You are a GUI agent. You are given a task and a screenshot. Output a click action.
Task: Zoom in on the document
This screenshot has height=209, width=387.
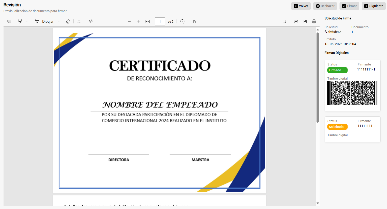[x=138, y=21]
